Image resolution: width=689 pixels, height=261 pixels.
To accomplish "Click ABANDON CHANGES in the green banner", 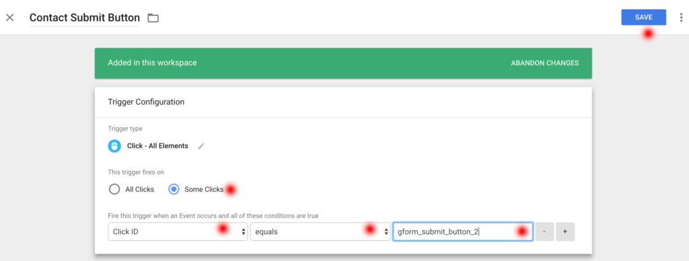I will tap(545, 63).
